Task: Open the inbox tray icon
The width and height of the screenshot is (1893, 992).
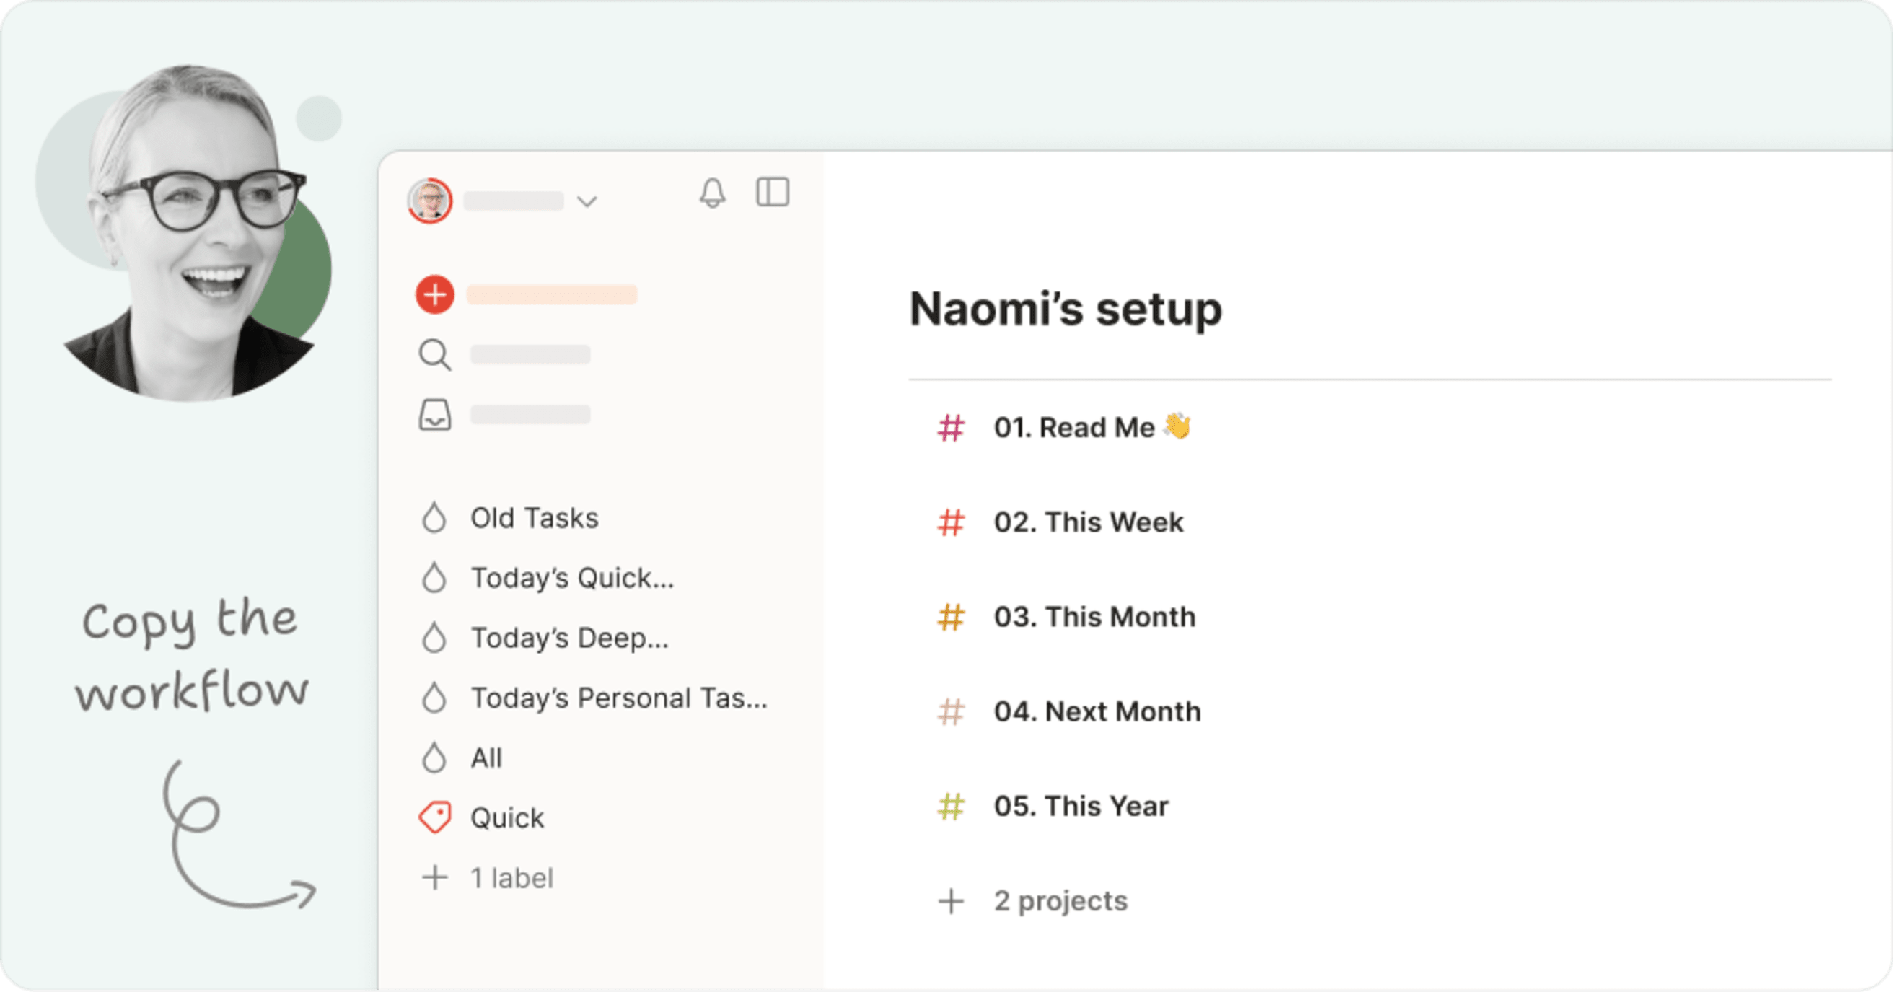Action: click(435, 415)
